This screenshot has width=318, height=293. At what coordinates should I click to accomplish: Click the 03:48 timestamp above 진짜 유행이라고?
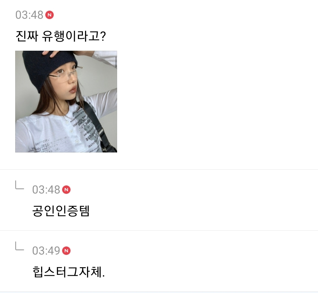coord(29,15)
